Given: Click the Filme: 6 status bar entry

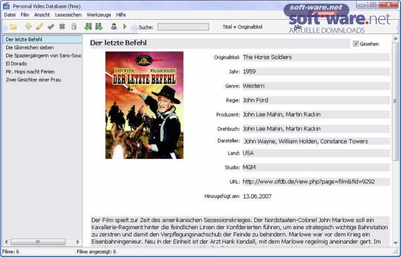Looking at the screenshot, I should pyautogui.click(x=10, y=252).
